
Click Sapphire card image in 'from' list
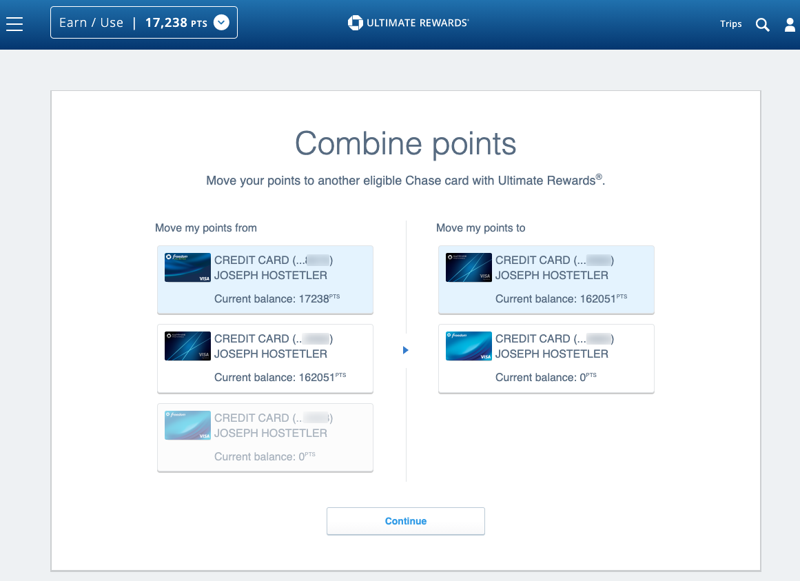[187, 346]
